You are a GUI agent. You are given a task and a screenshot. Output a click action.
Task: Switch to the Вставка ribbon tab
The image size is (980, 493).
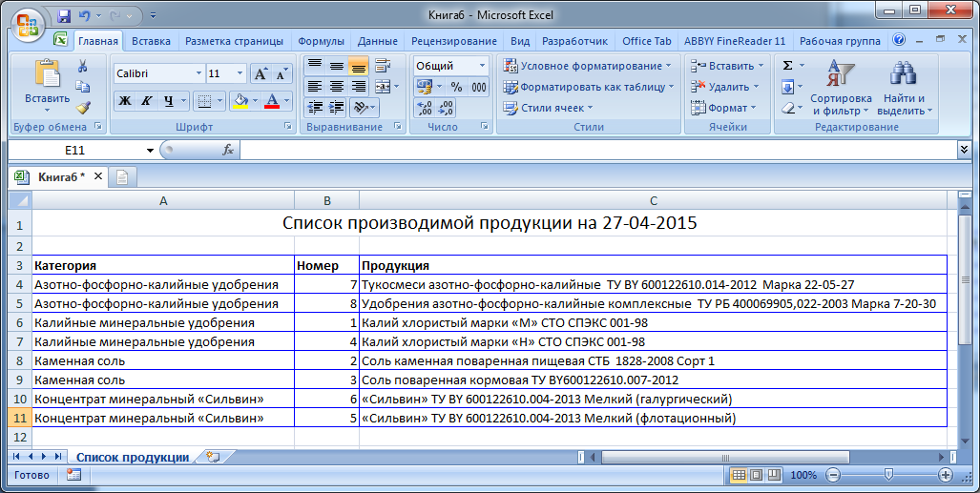point(152,41)
